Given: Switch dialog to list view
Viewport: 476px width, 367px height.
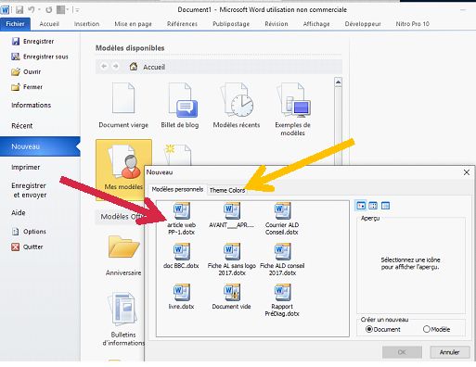Looking at the screenshot, I should pos(373,206).
